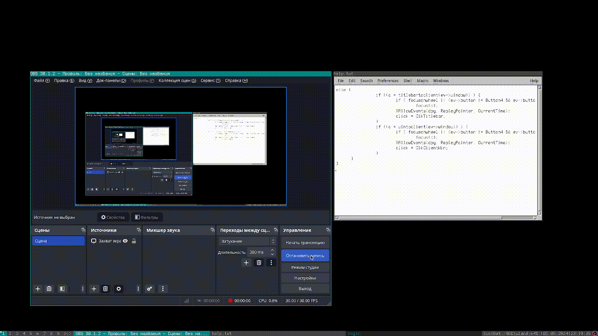Open Shell menu in help.txt editor
Image resolution: width=598 pixels, height=336 pixels.
pyautogui.click(x=407, y=81)
